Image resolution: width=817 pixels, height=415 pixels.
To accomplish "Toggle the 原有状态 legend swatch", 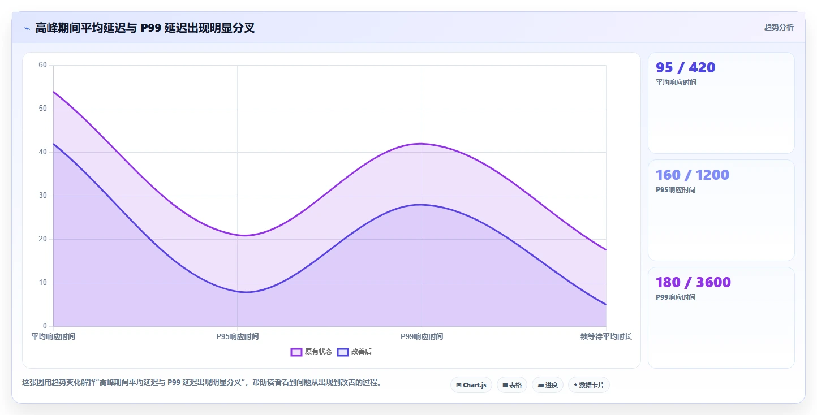I will [296, 352].
